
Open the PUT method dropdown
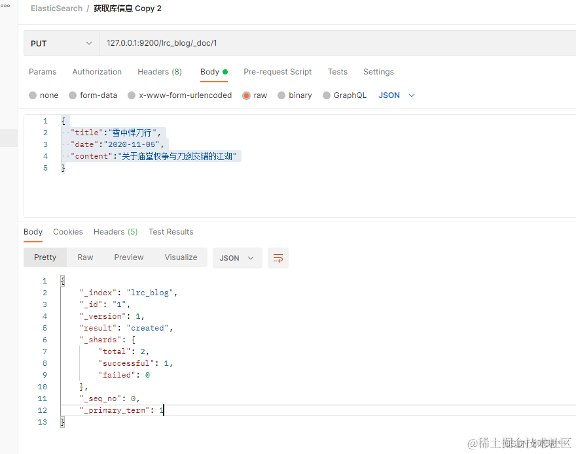click(x=62, y=43)
